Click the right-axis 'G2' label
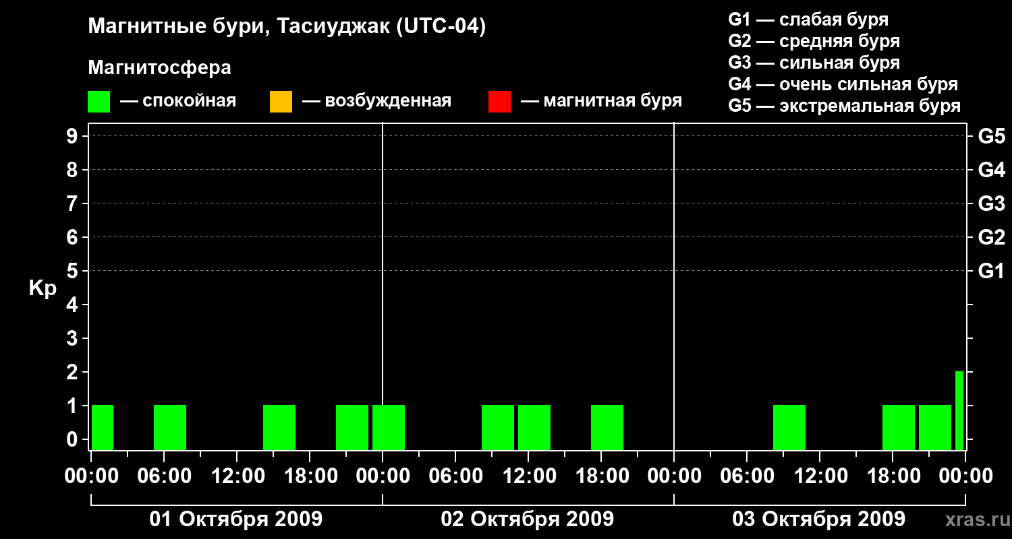 click(x=991, y=237)
